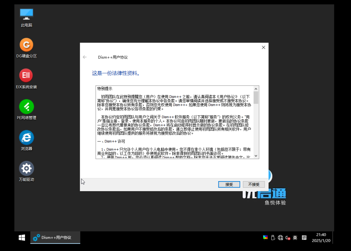
Task: Toggle the 英 input language indicator
Action: point(295,238)
